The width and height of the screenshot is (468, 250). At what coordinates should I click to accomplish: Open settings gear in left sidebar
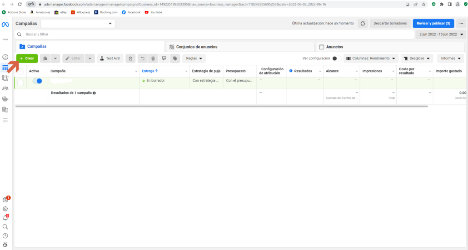pyautogui.click(x=5, y=209)
